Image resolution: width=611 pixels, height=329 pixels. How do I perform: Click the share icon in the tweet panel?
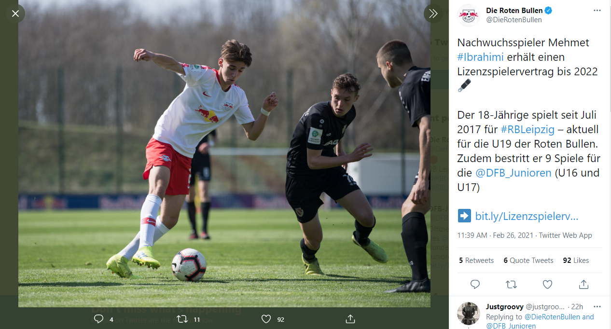tap(583, 284)
